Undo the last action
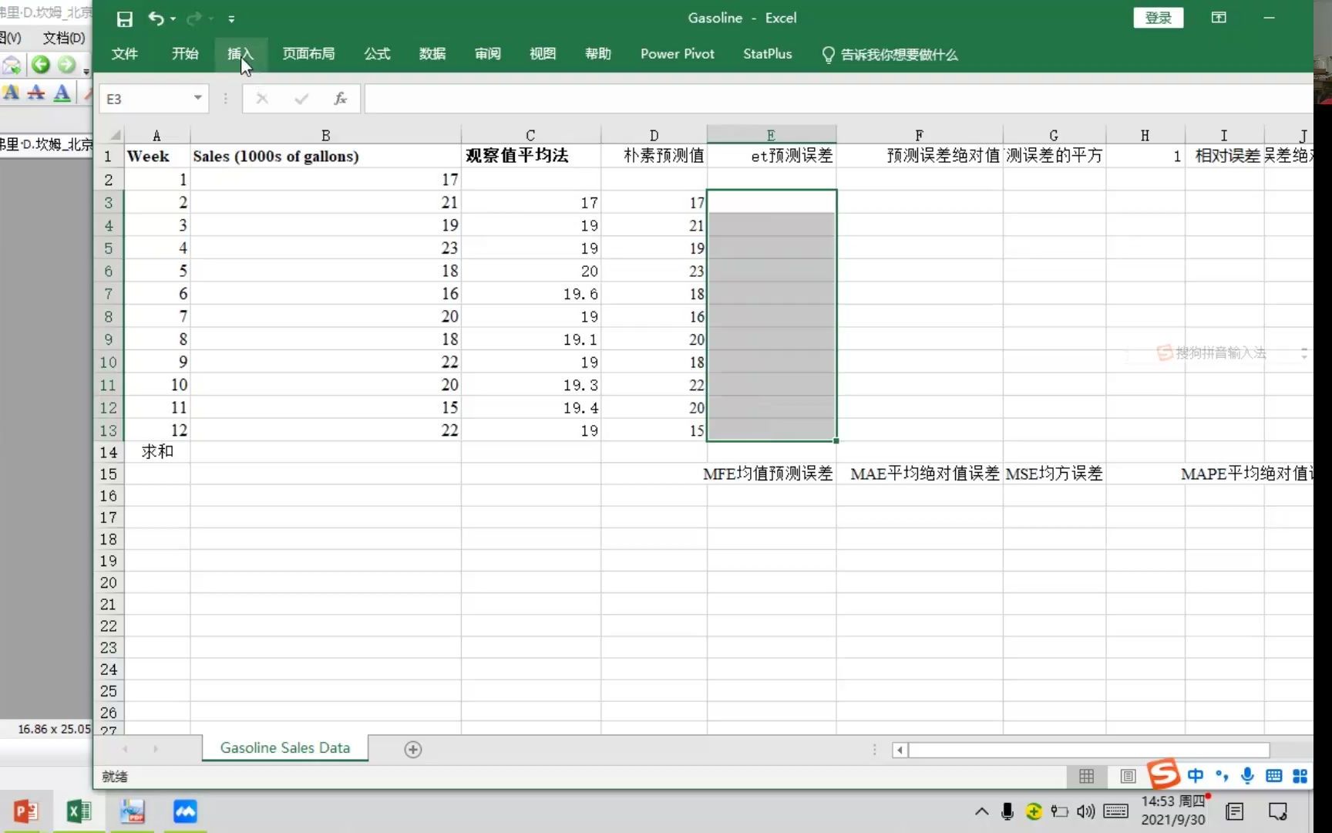Image resolution: width=1332 pixels, height=833 pixels. (x=154, y=19)
